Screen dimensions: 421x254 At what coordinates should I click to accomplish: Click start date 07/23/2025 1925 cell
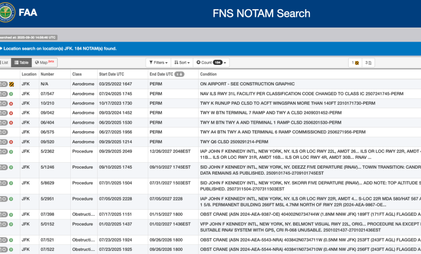click(116, 249)
